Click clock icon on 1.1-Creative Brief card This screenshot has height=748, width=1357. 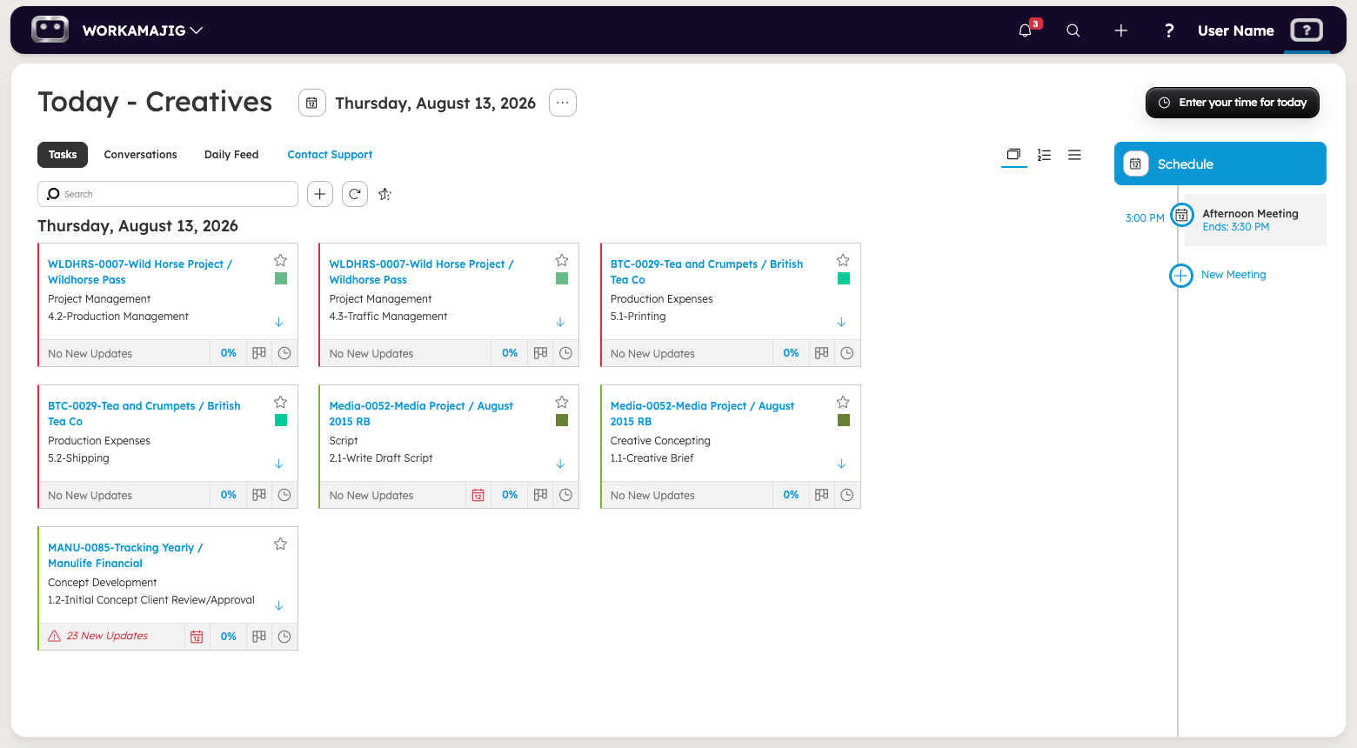point(847,495)
